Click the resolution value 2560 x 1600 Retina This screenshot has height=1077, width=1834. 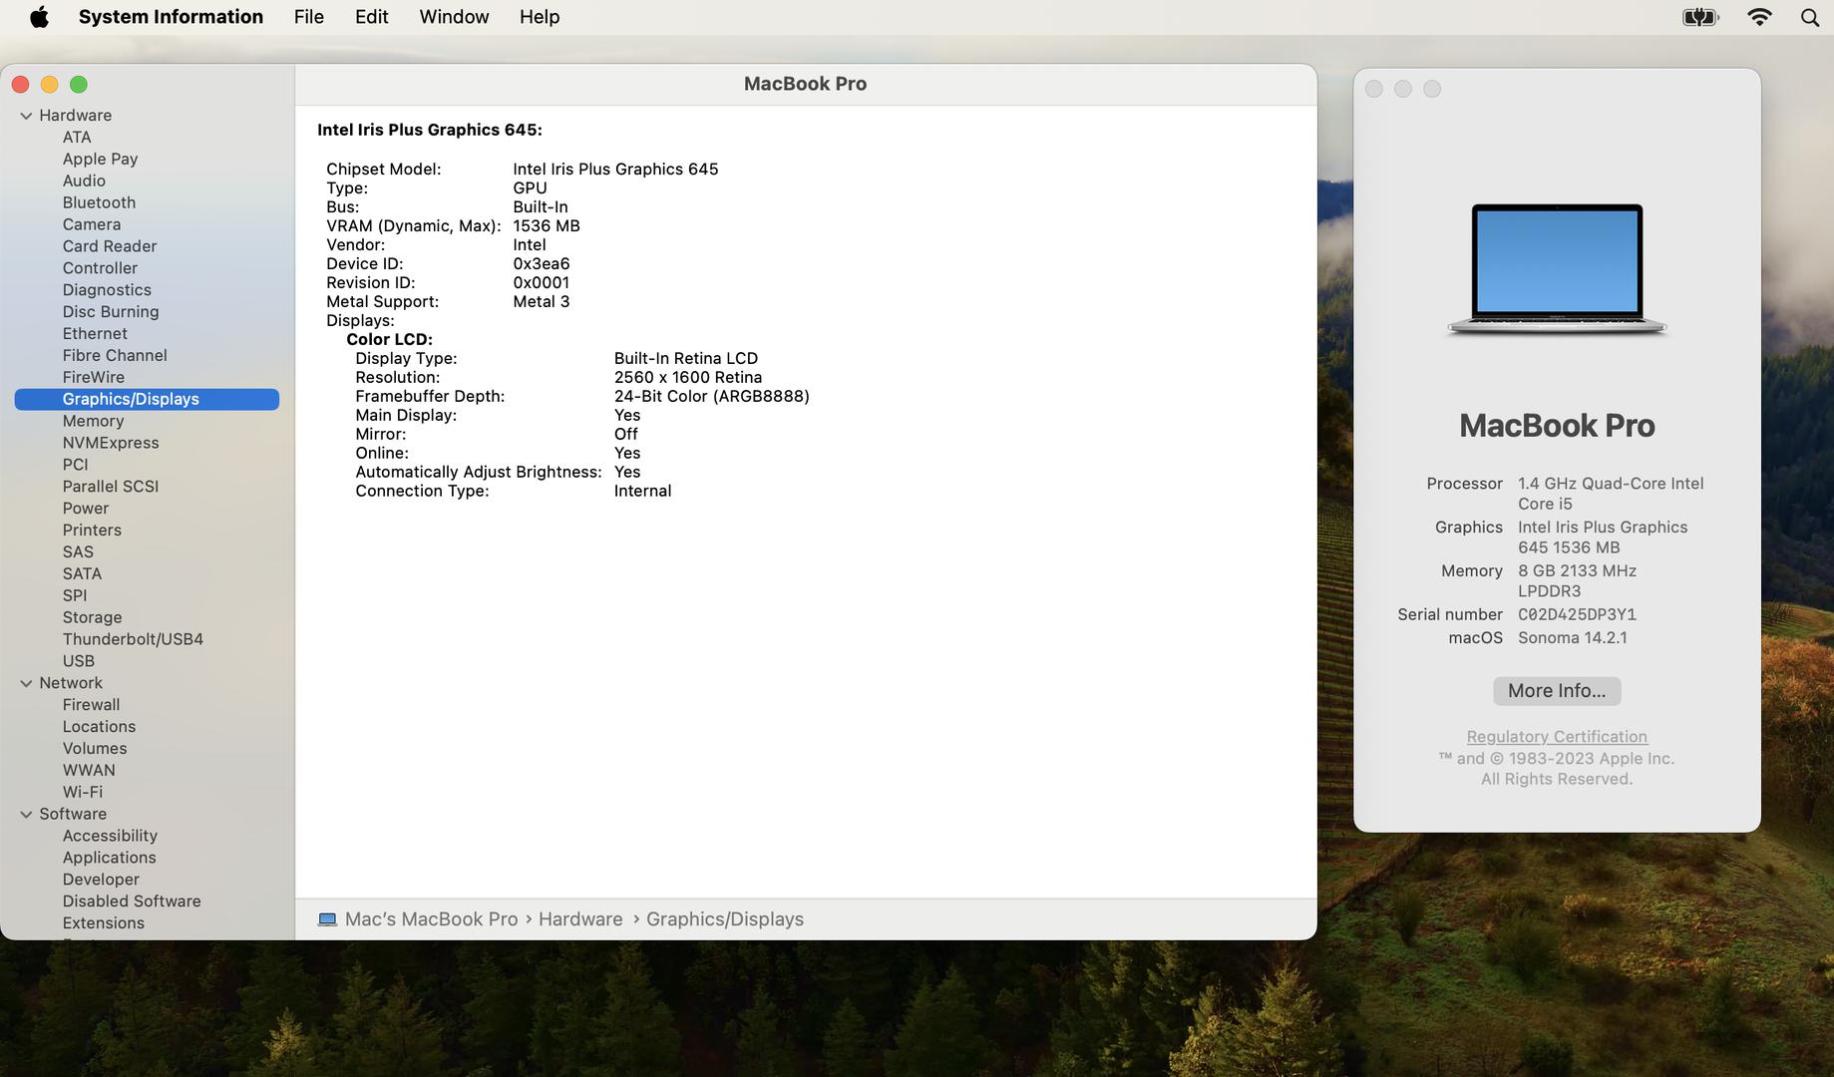688,378
